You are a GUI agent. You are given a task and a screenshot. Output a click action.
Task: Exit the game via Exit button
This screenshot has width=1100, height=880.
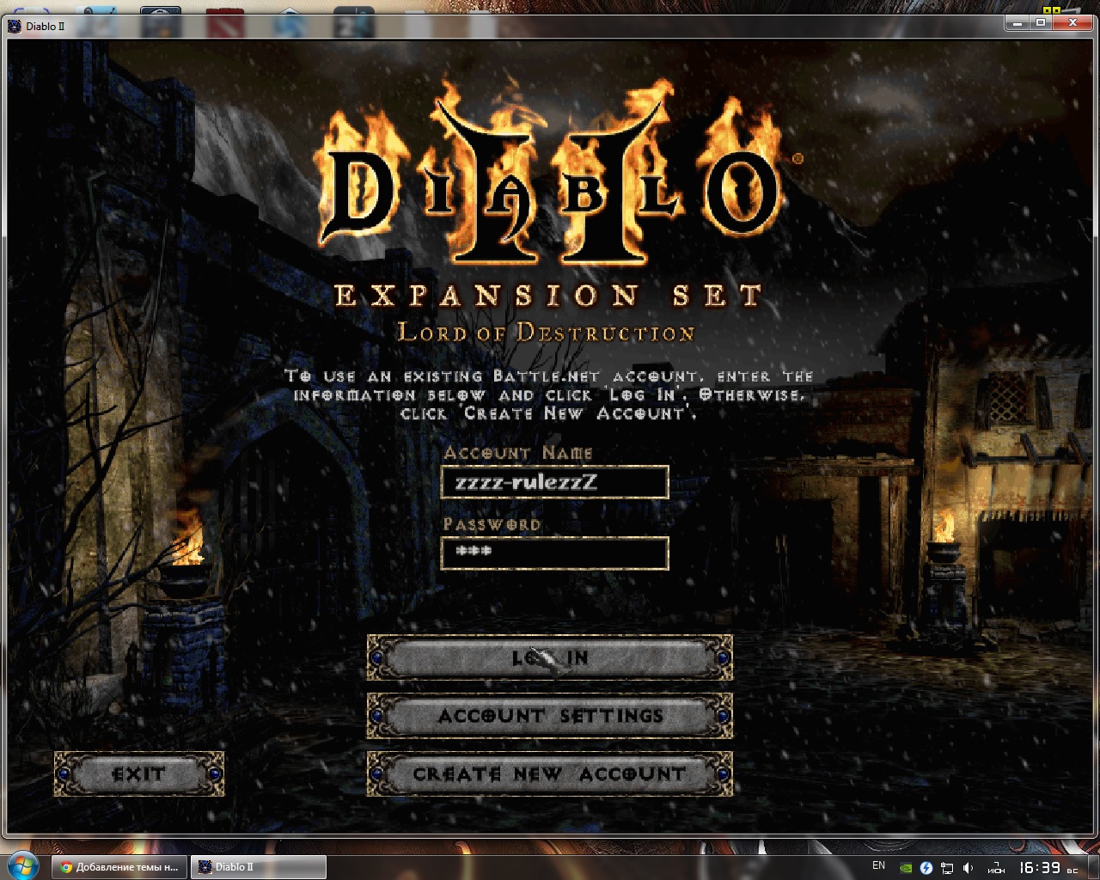coord(139,773)
